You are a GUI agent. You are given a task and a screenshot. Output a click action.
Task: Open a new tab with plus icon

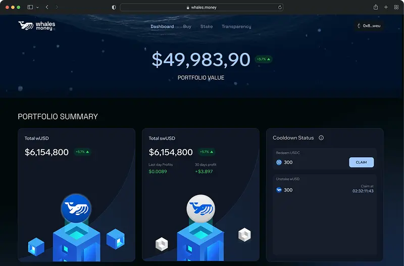[386, 7]
